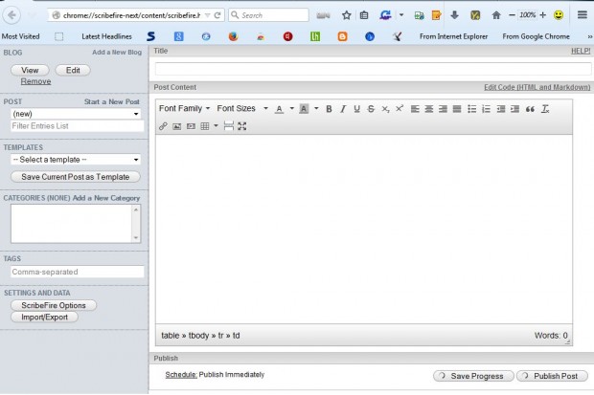Viewport: 594px width, 395px height.
Task: Expand the Font Sizes dropdown
Action: click(x=240, y=109)
